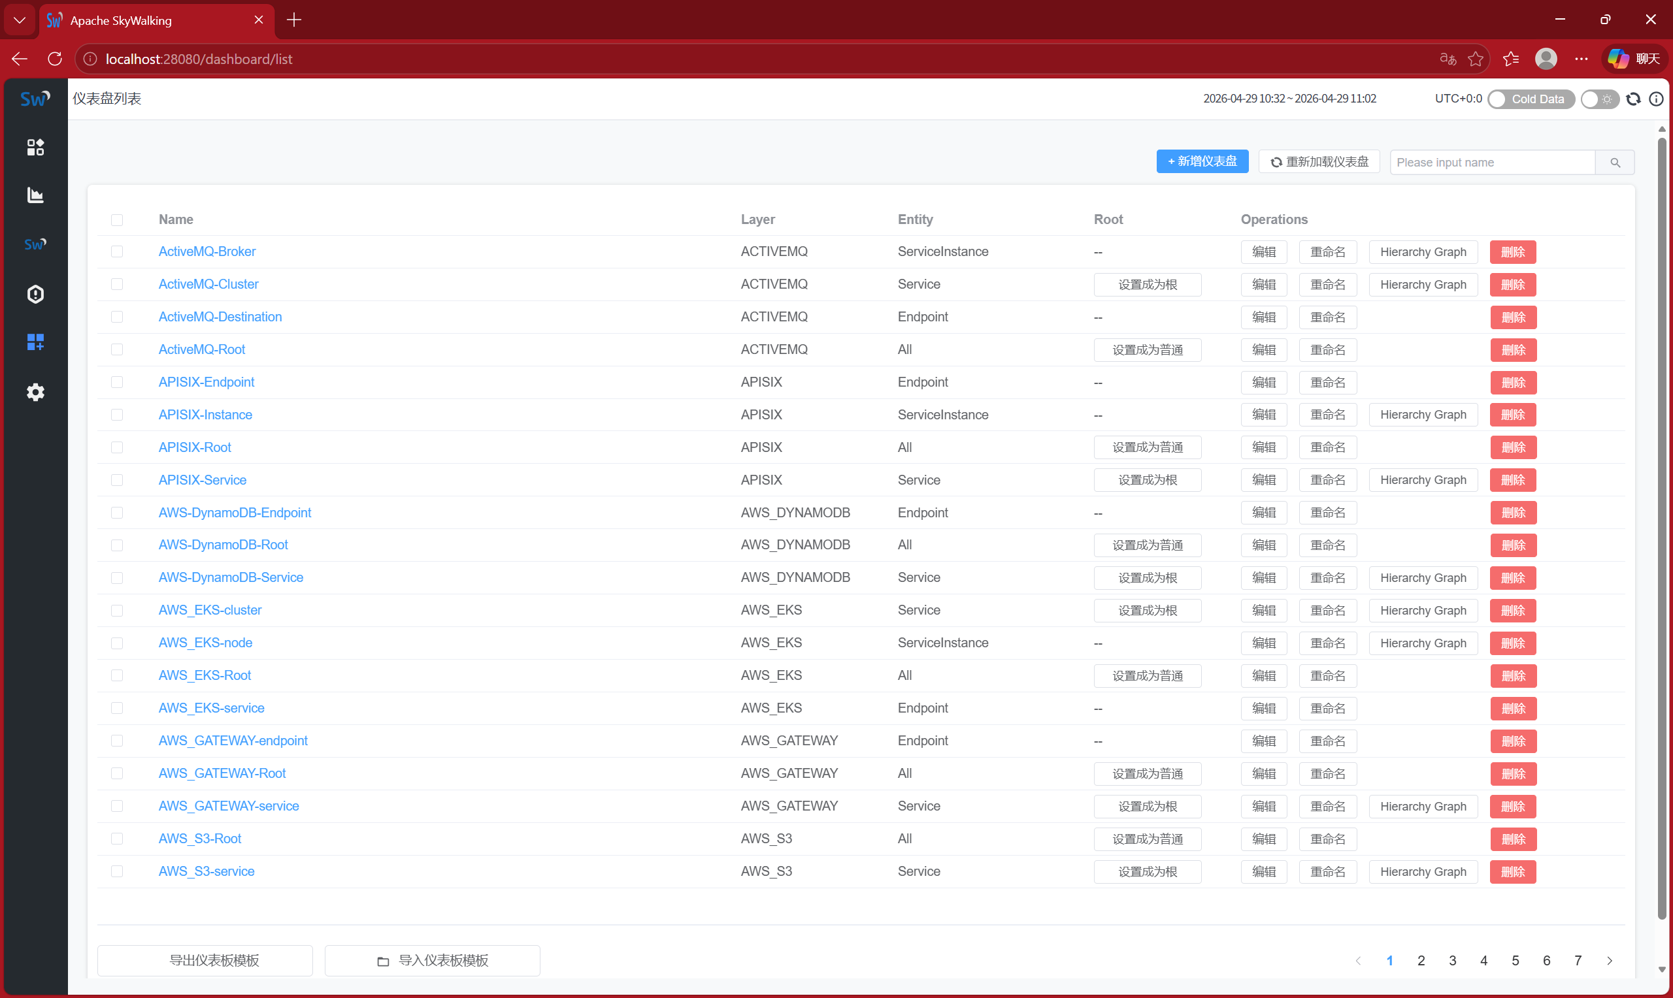Click 删除 for ActiveMQ-Cluster
This screenshot has width=1673, height=998.
click(1514, 285)
